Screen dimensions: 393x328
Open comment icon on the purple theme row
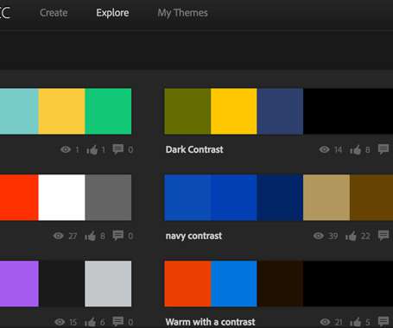point(117,321)
